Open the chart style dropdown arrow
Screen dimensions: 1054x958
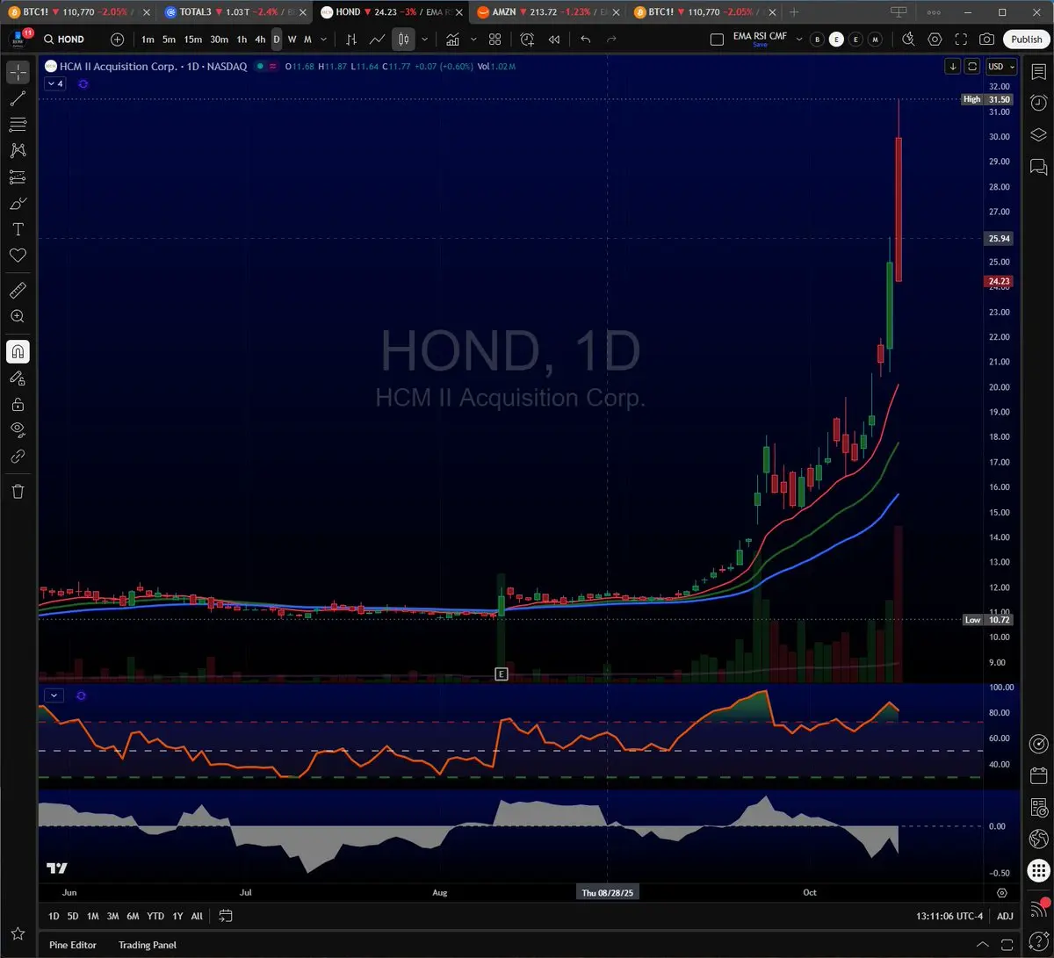pos(425,40)
